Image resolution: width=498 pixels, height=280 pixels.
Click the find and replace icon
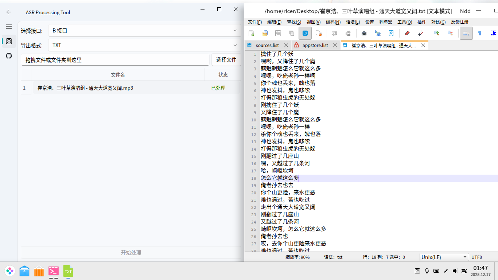378,33
